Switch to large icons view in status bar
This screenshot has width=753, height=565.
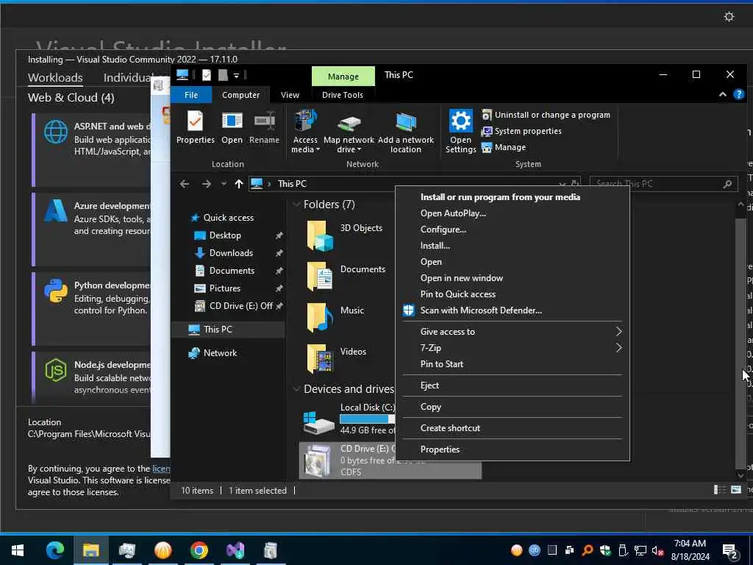click(x=735, y=490)
